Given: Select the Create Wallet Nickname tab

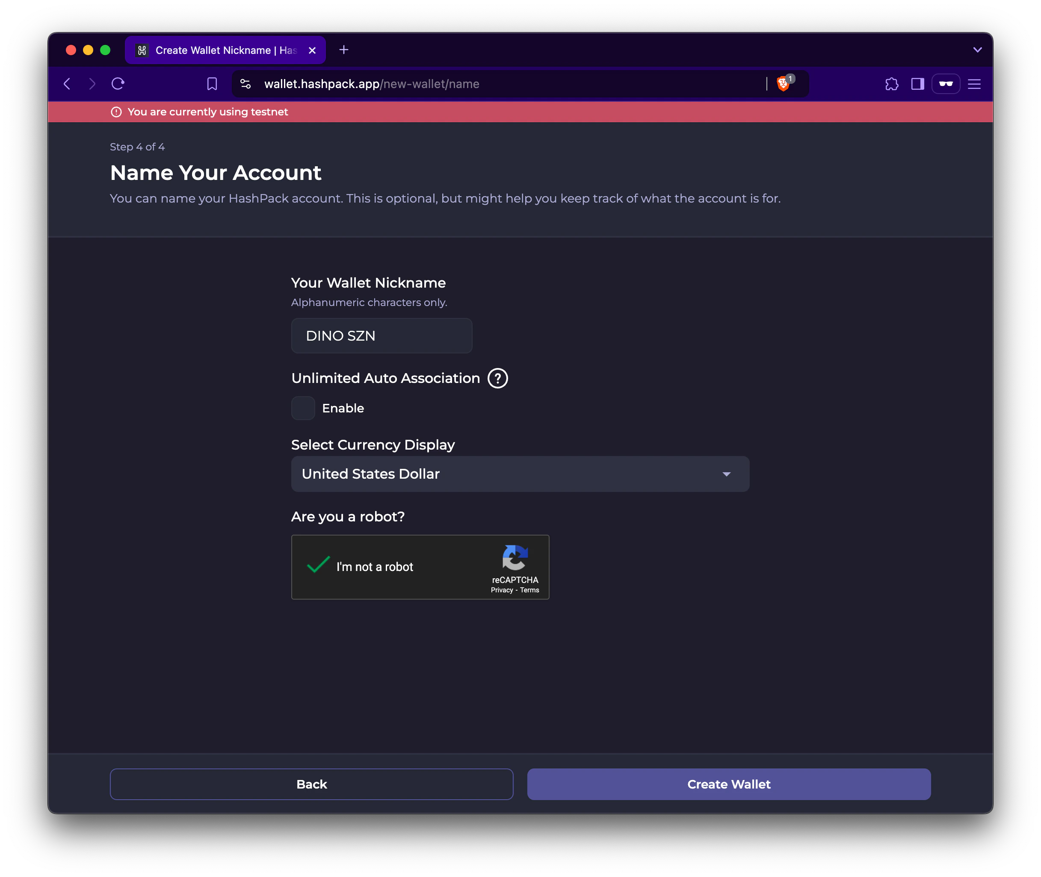Looking at the screenshot, I should pos(219,50).
